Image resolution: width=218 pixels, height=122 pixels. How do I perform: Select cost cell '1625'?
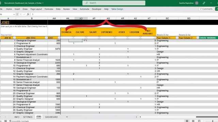coord(54,60)
